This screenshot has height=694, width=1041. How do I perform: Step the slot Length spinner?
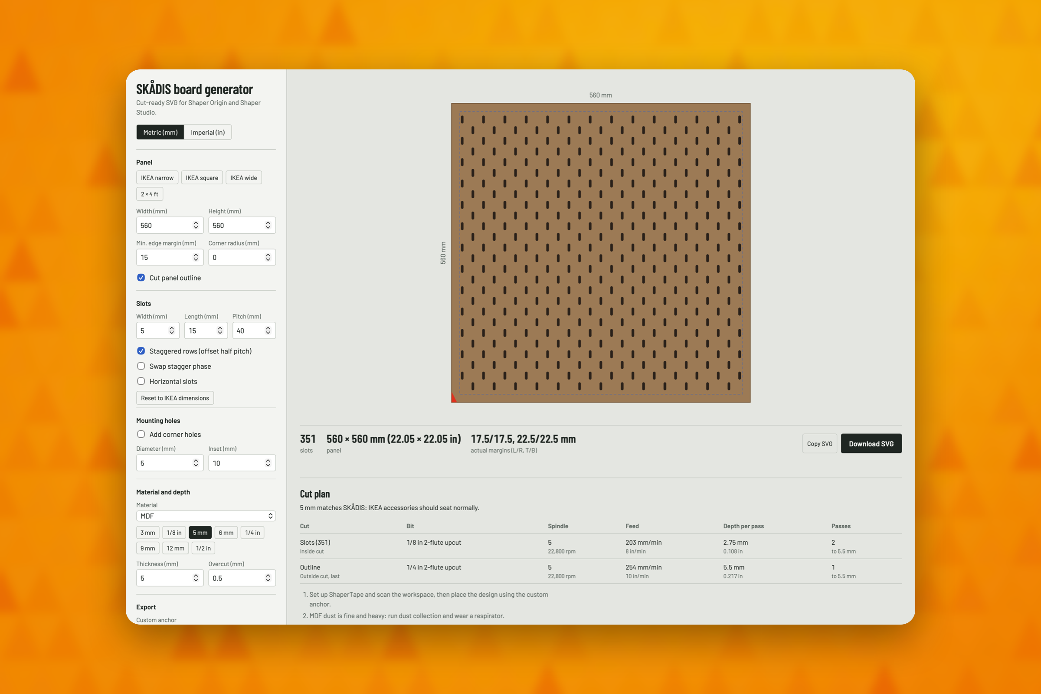[219, 331]
